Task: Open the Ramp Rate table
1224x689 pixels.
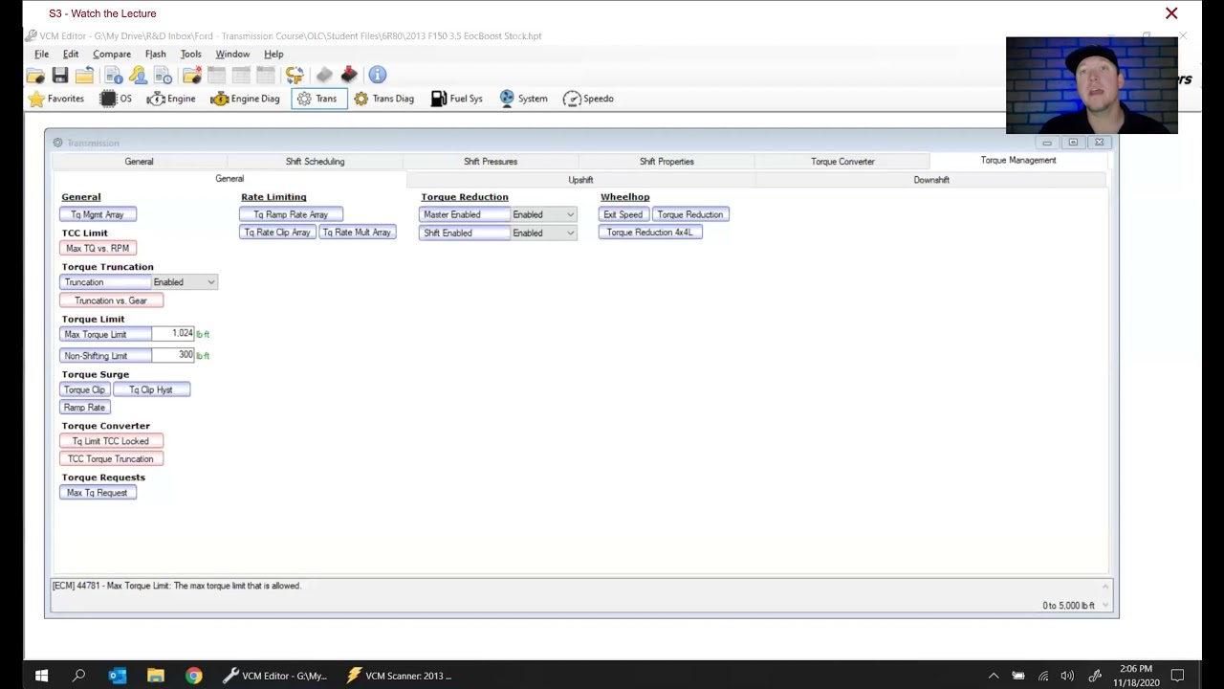Action: [84, 408]
